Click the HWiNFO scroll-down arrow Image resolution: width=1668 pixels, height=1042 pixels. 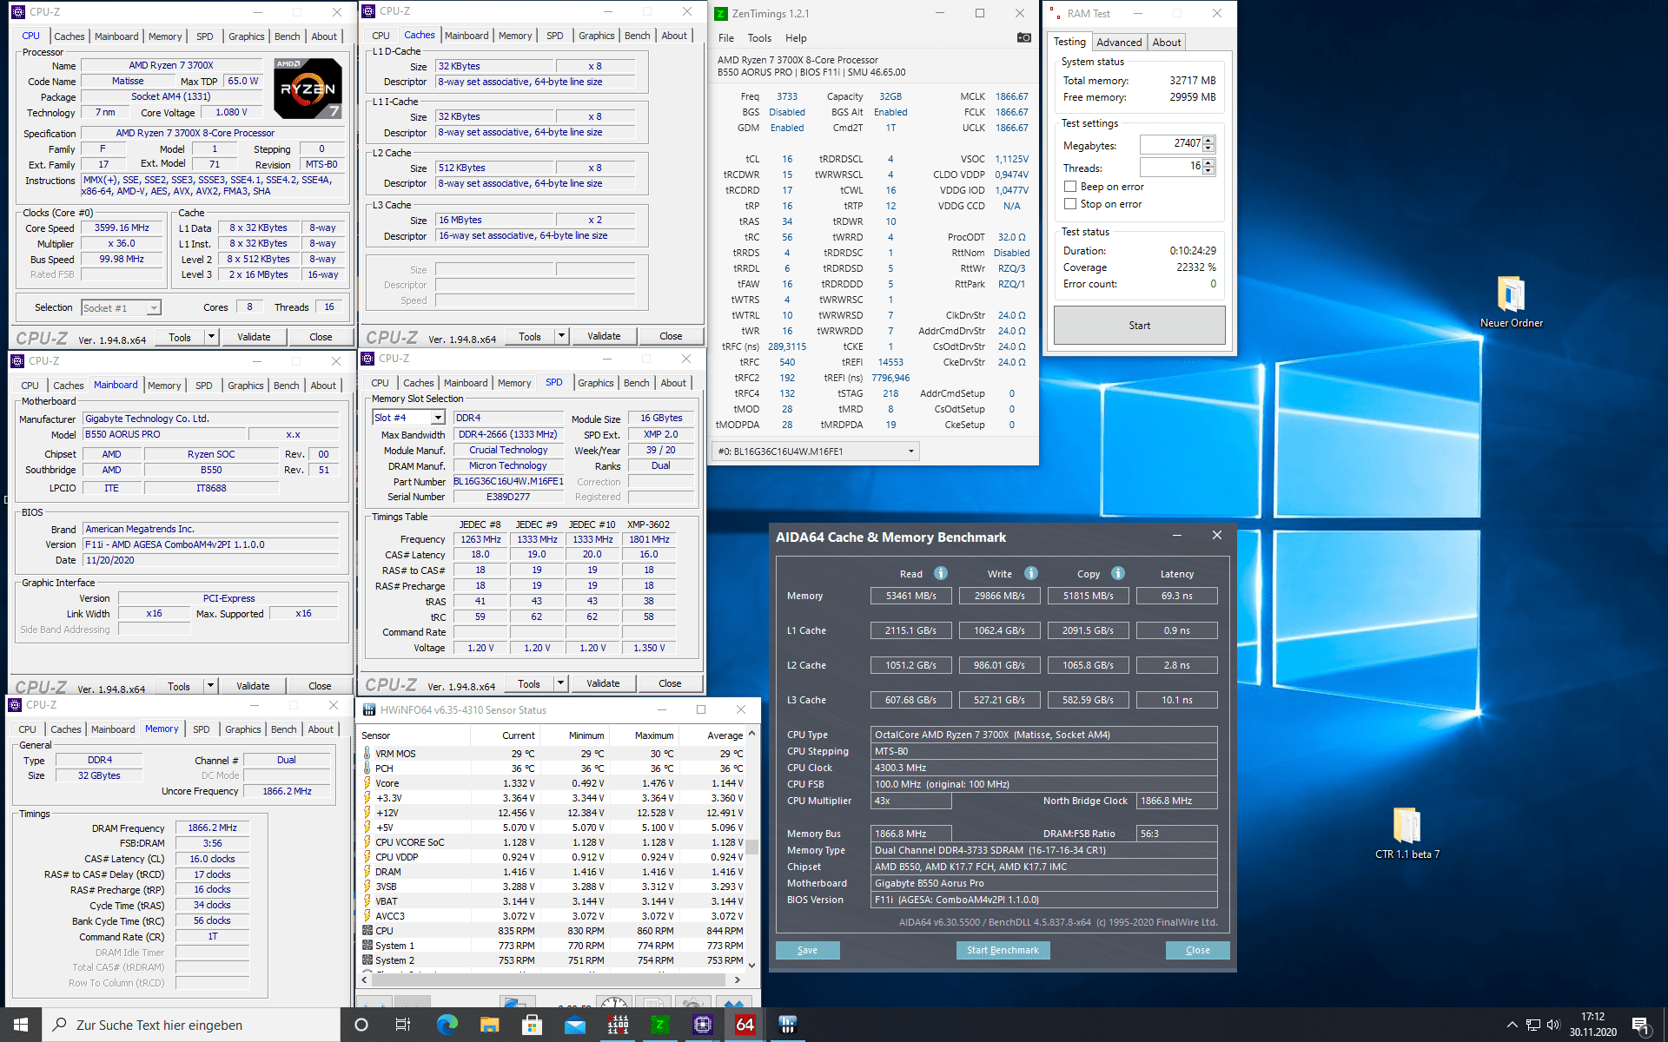[751, 965]
